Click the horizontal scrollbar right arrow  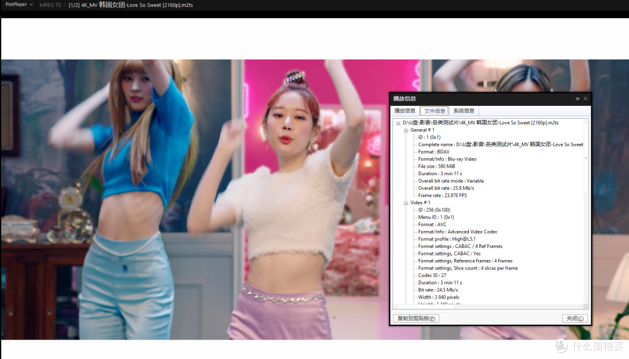(x=581, y=307)
